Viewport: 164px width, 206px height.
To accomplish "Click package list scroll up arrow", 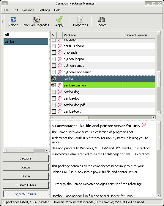I will [x=159, y=33].
